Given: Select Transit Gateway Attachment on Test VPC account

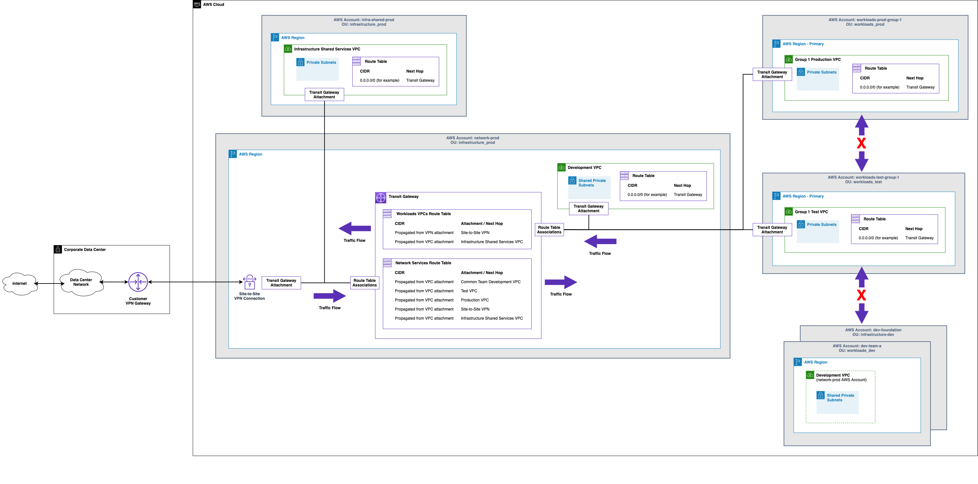Looking at the screenshot, I should pyautogui.click(x=772, y=230).
